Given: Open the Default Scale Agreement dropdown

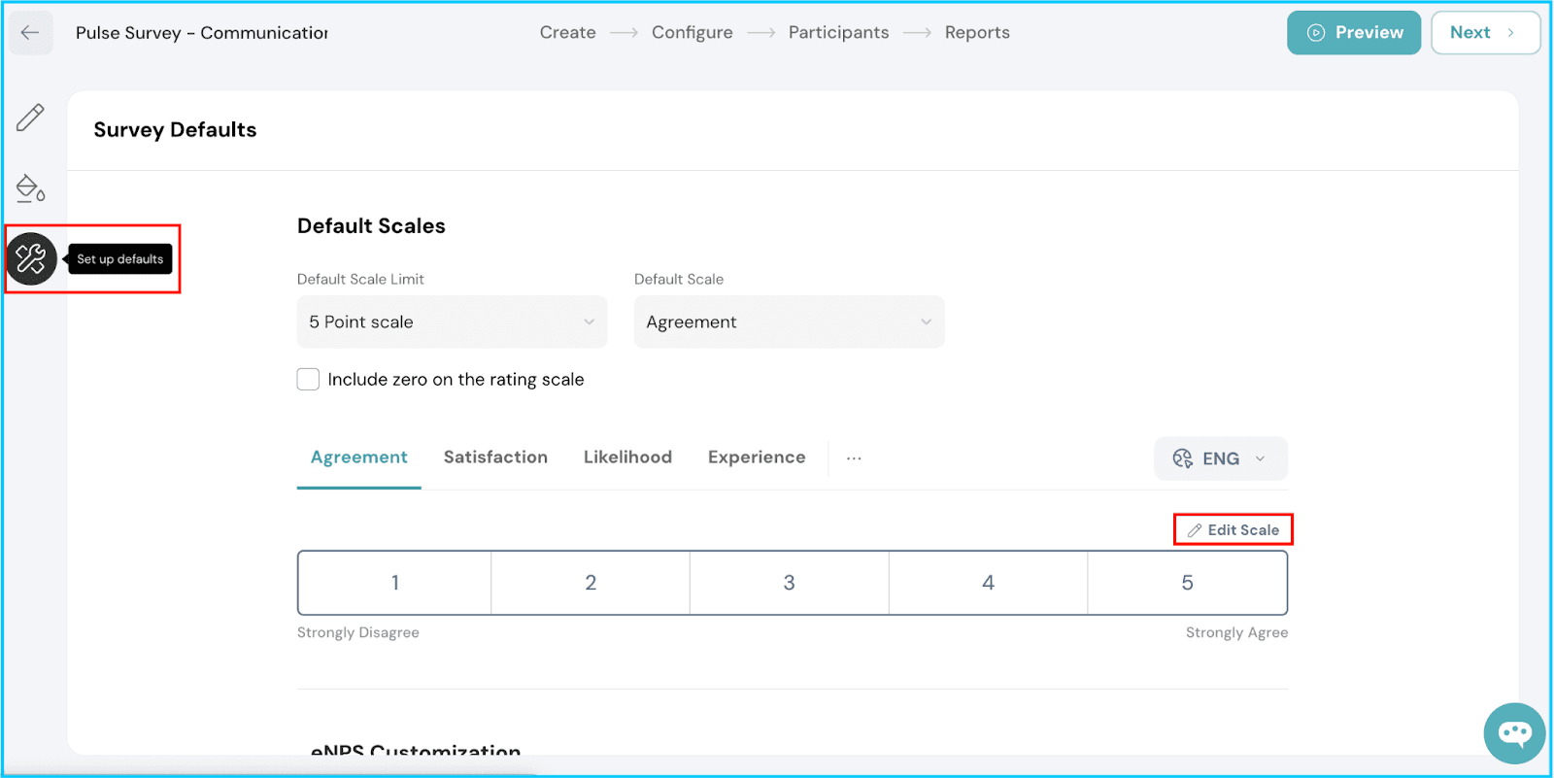Looking at the screenshot, I should tap(789, 322).
